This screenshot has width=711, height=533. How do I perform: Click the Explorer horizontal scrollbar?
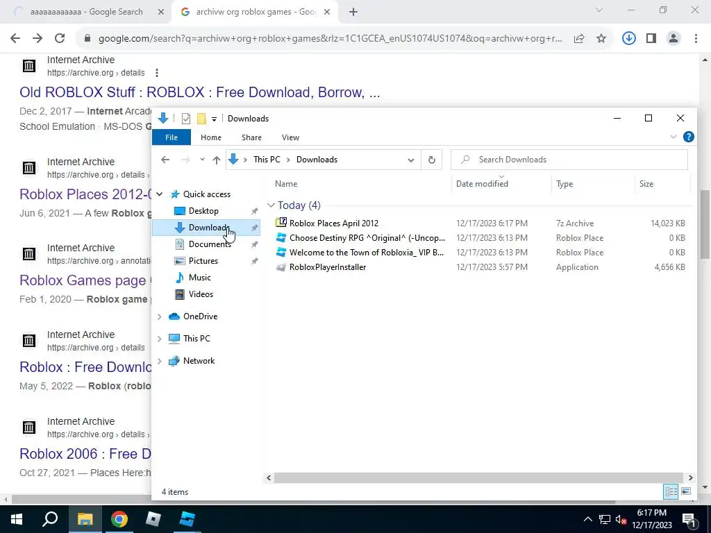[478, 477]
